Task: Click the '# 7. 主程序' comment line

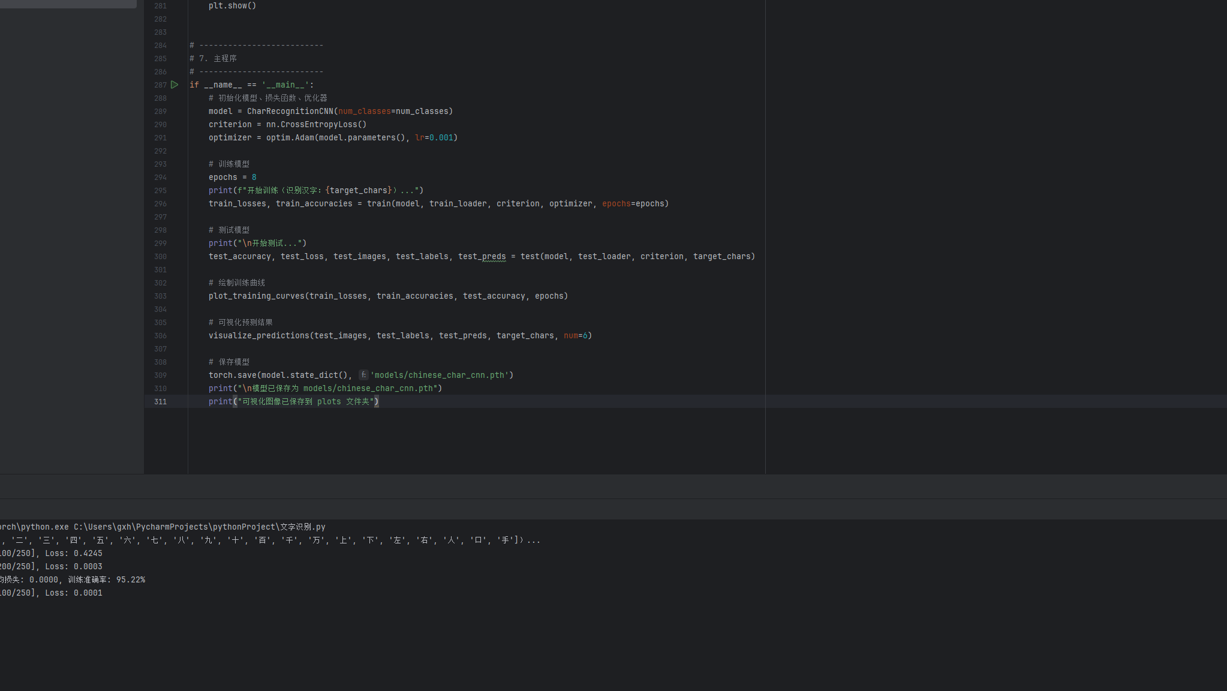Action: pos(213,59)
